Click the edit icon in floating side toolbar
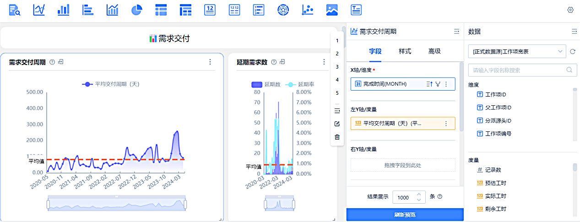The height and width of the screenshot is (222, 580). coord(337,124)
